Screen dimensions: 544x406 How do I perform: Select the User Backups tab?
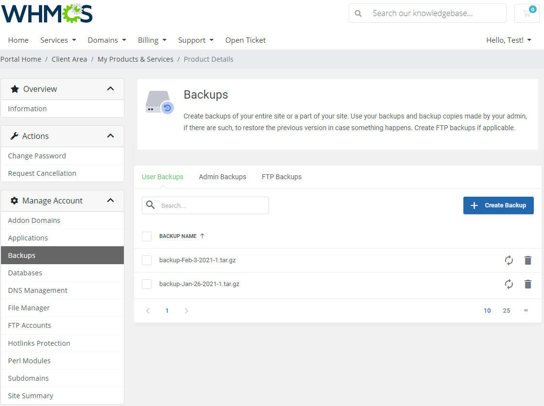(x=162, y=177)
